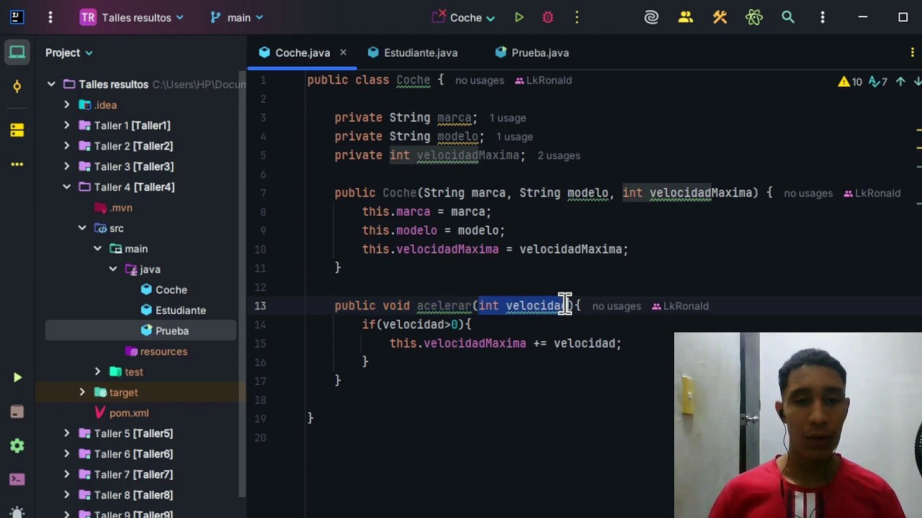Click 'no usages' hint on class Coche line
The height and width of the screenshot is (518, 922).
click(x=480, y=81)
